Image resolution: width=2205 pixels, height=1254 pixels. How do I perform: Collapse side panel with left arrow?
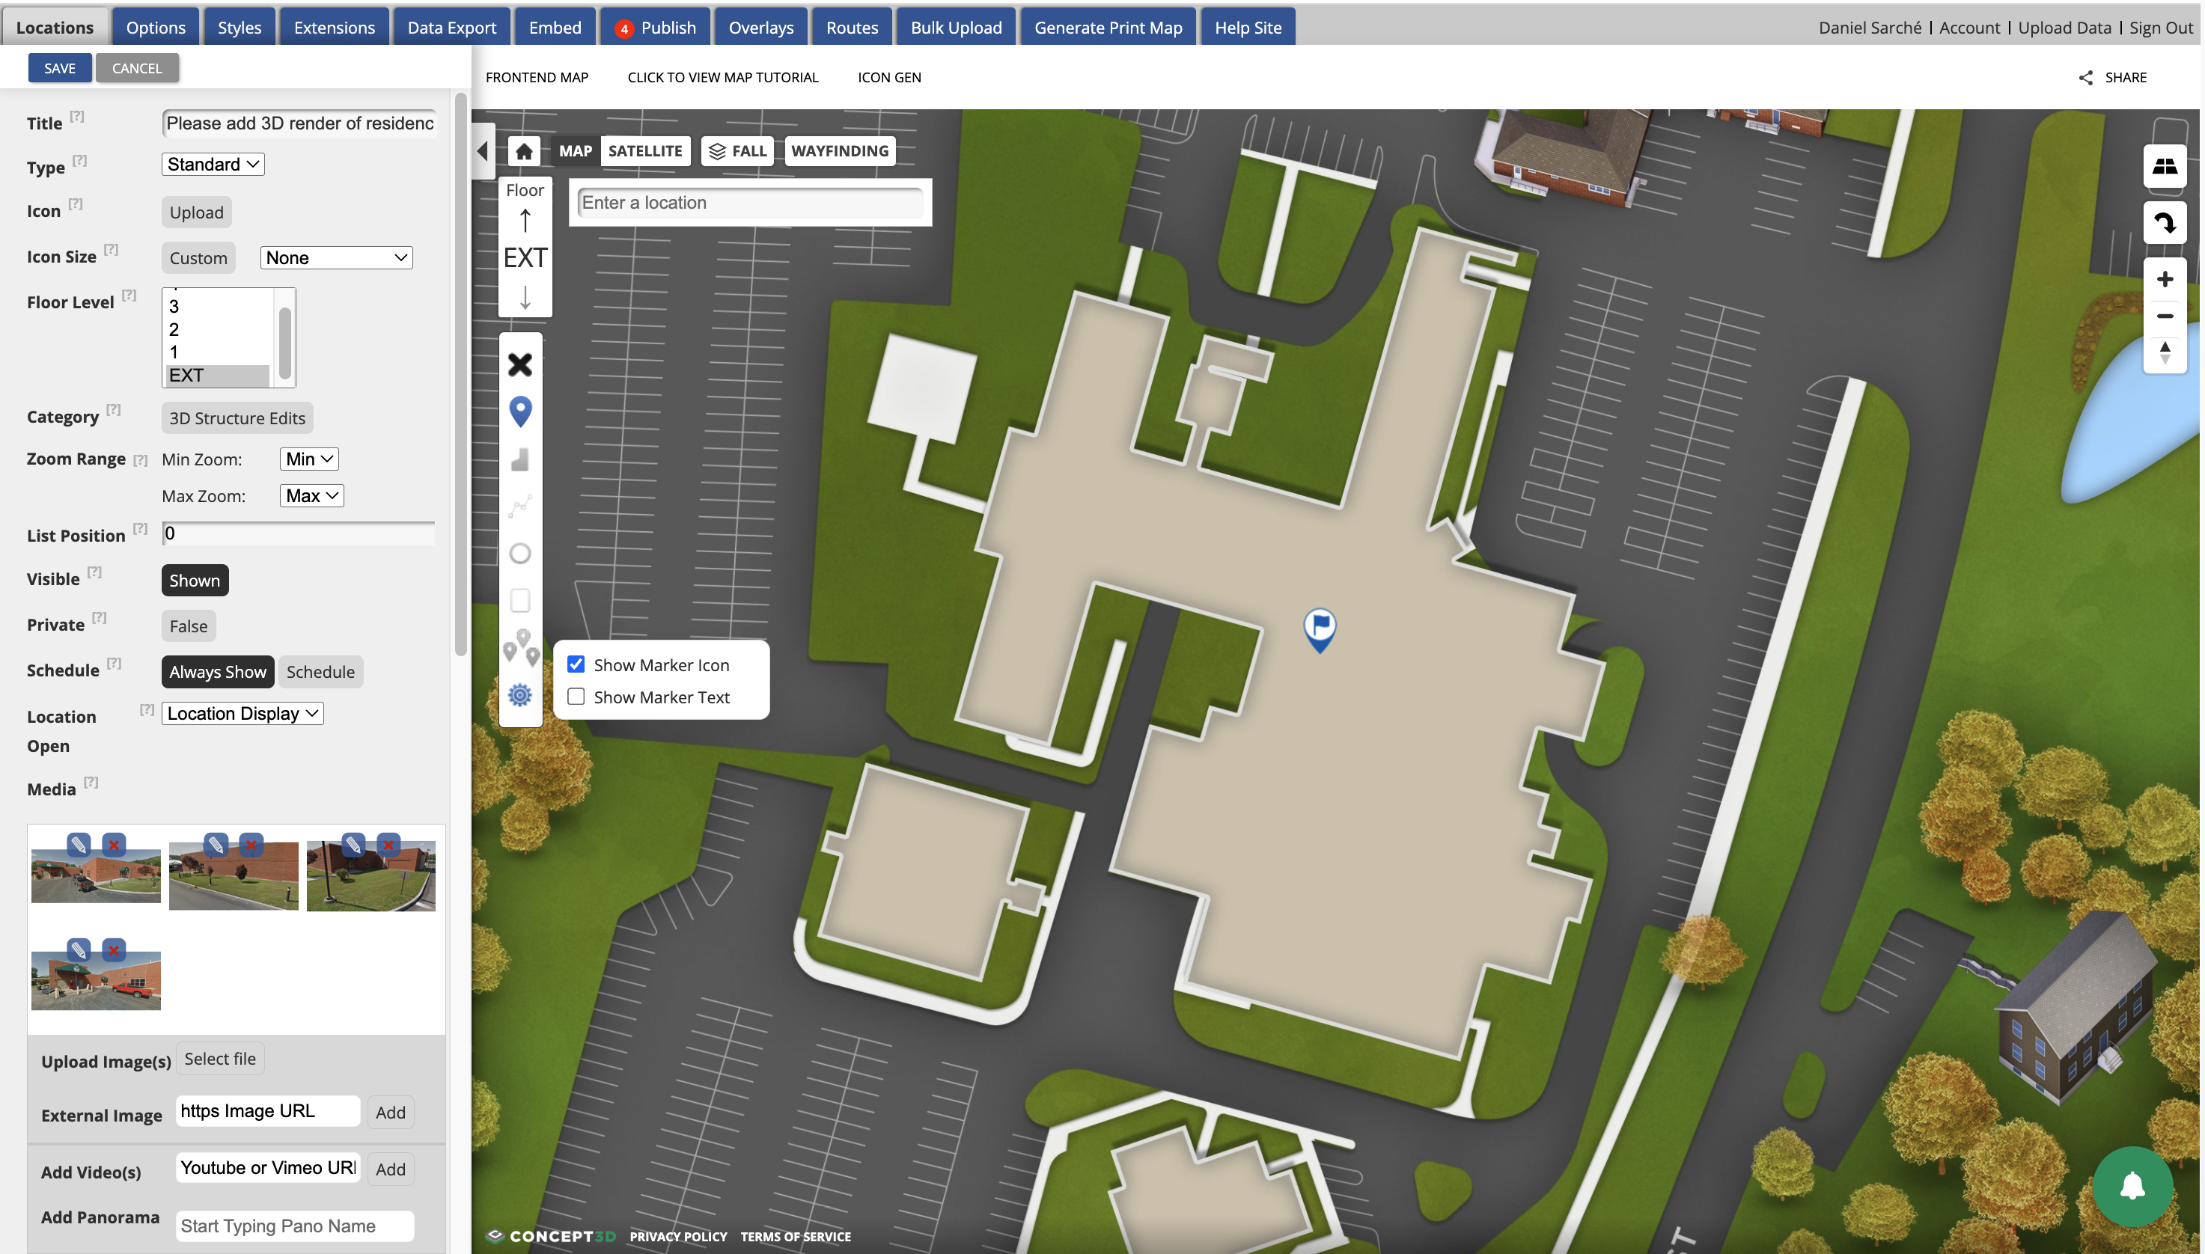(482, 150)
